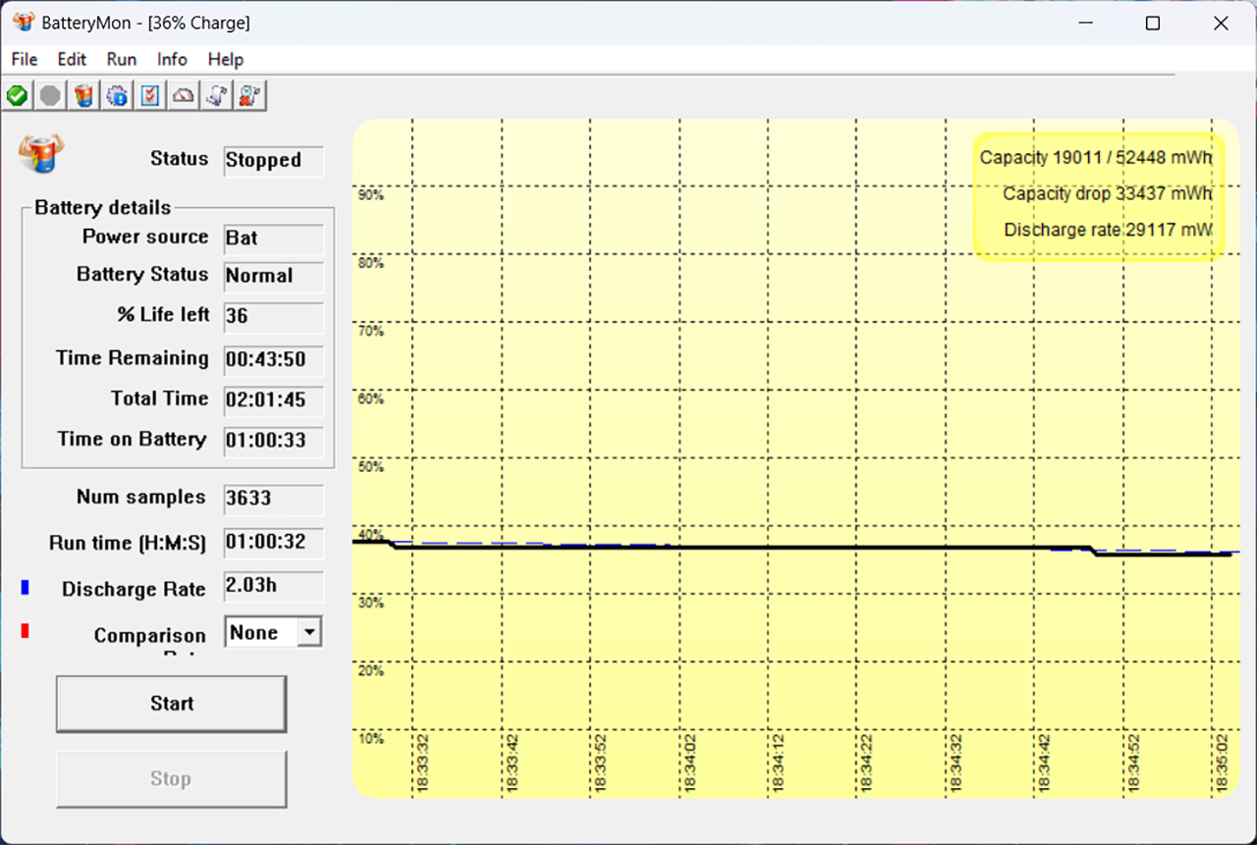
Task: Click the Num samples value 3633
Action: [x=274, y=499]
